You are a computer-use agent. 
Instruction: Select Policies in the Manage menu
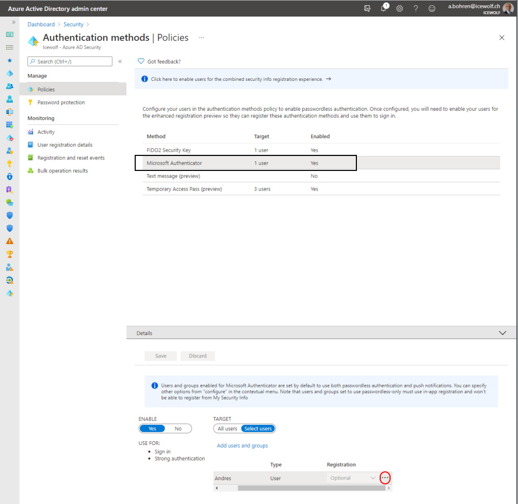pos(73,89)
